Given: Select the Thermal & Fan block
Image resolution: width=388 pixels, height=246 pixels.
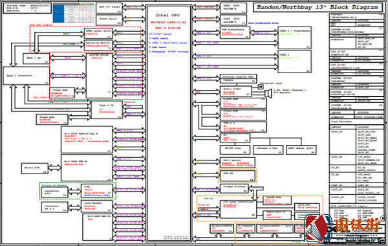Looking at the screenshot, I should point(268,150).
